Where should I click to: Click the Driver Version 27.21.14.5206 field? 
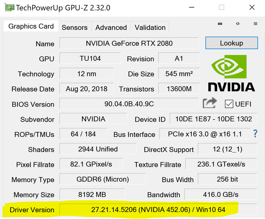(158, 209)
